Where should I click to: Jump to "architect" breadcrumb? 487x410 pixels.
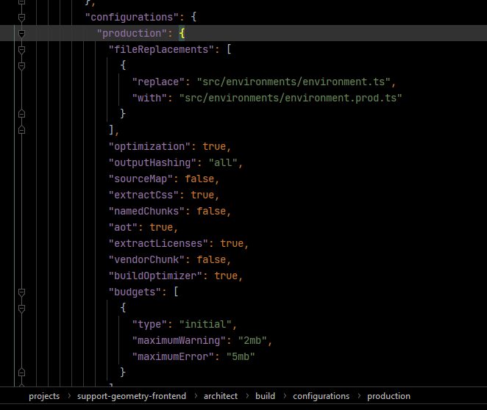tap(221, 396)
